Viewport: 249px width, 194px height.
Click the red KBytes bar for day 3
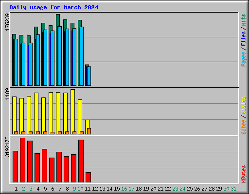point(30,162)
